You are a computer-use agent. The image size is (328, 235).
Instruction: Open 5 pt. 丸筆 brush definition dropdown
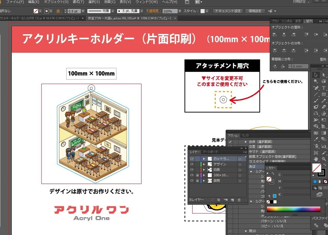tap(142, 11)
